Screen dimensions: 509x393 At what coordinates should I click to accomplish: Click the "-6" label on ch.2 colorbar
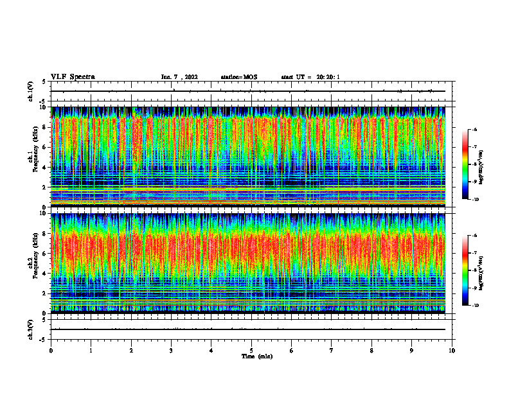(475, 236)
